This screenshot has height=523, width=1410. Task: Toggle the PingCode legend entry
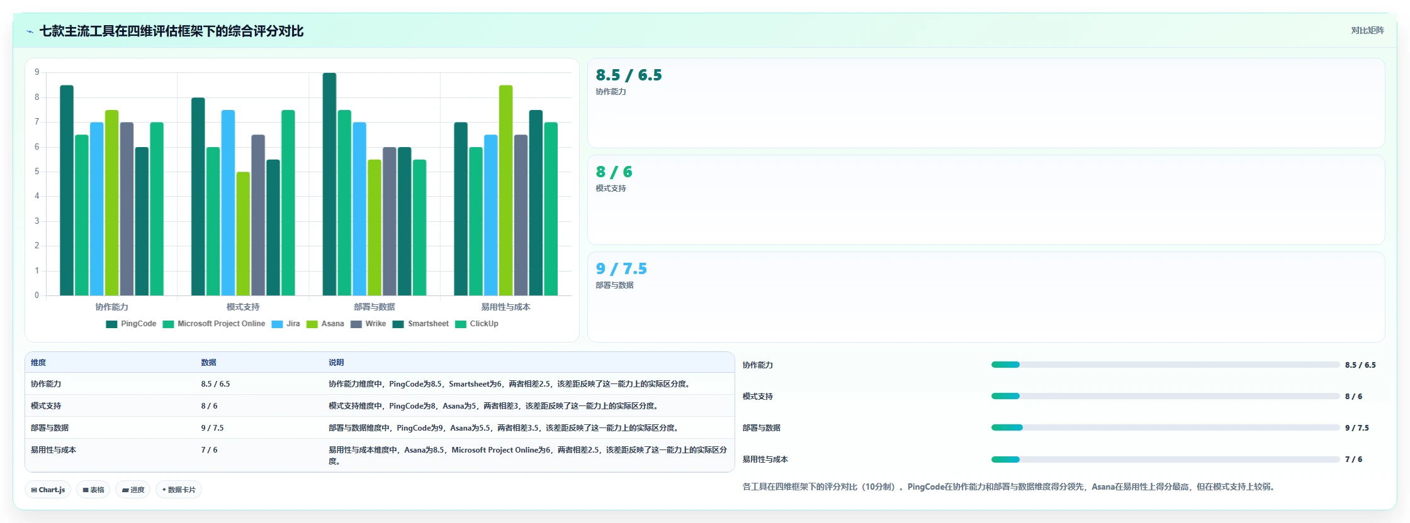pos(131,324)
